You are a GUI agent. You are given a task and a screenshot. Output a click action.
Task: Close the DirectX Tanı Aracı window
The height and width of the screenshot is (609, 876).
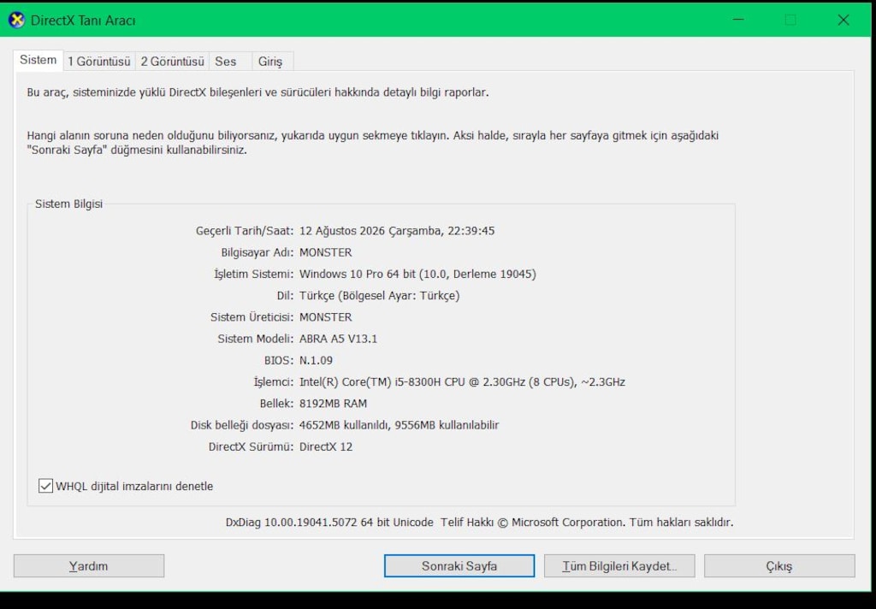pos(843,21)
